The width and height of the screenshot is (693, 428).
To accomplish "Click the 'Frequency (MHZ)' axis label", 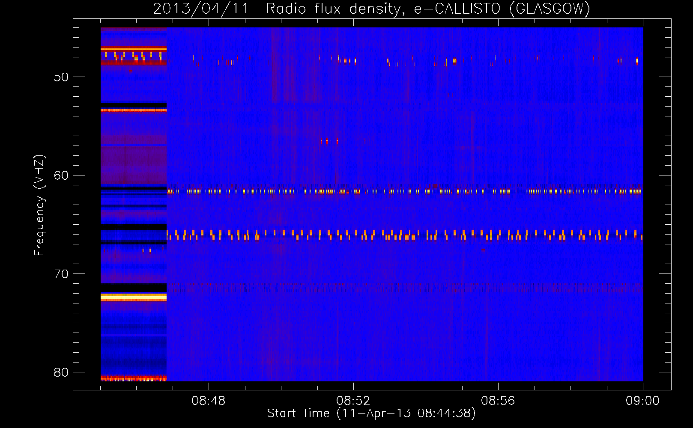I will [39, 205].
